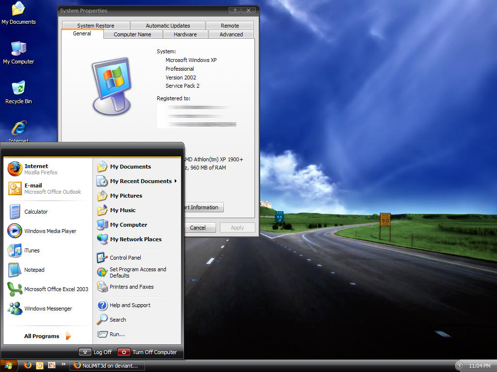The width and height of the screenshot is (497, 372).
Task: Click the Recycle Bin desktop icon
Action: [x=19, y=93]
